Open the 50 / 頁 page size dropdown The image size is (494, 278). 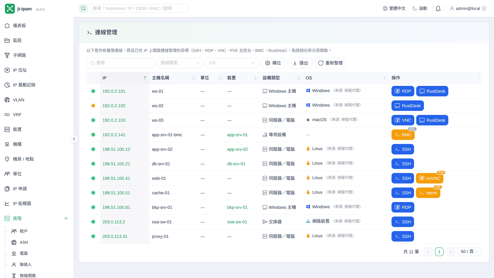tap(469, 252)
